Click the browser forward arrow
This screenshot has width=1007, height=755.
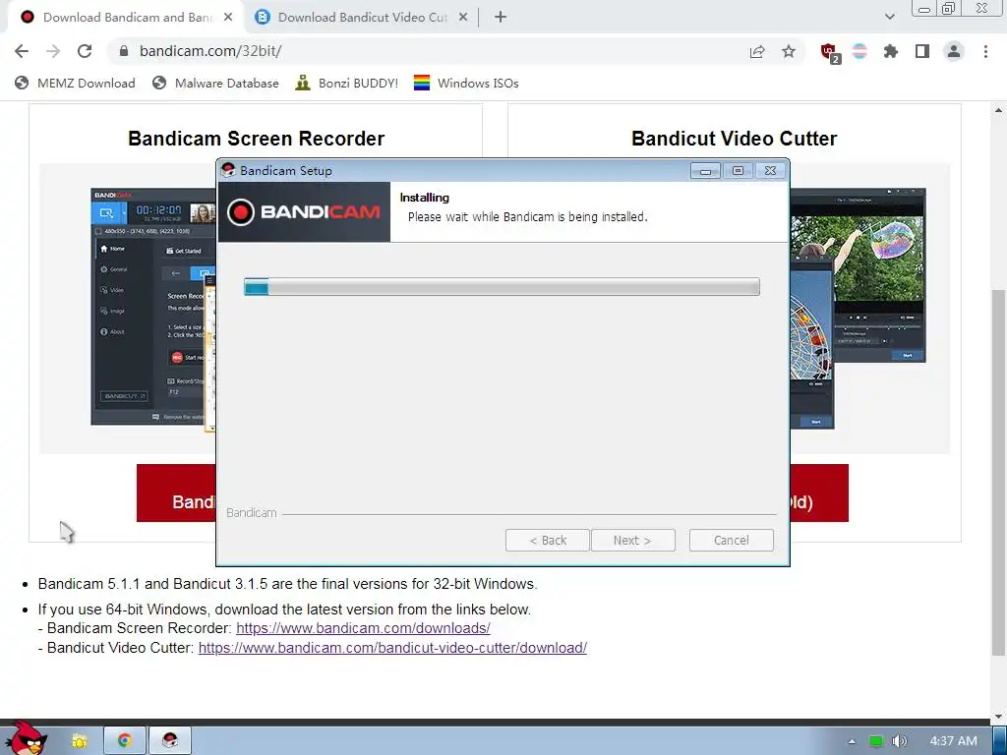tap(53, 51)
